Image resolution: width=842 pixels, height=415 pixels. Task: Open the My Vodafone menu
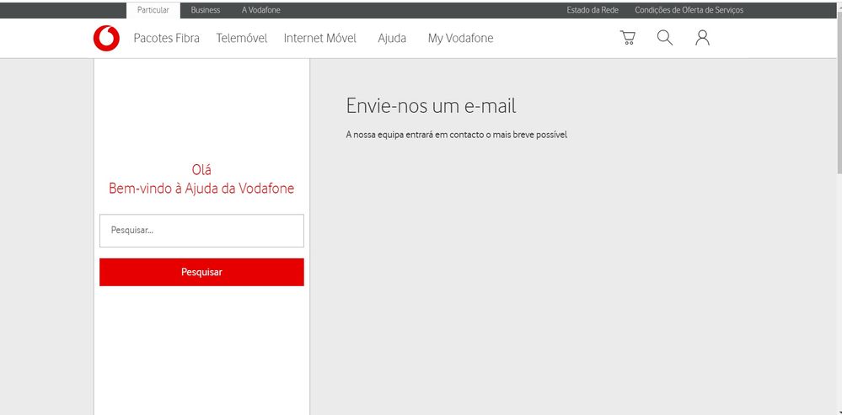click(x=460, y=38)
